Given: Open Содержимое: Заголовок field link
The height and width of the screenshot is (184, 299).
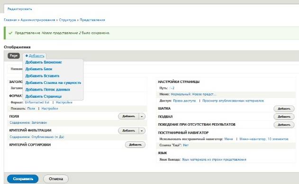Looking at the screenshot, I should (28, 123).
